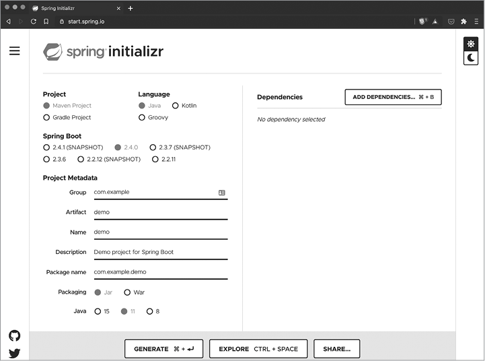Choose Kotlin as language
Viewport: 485px width, 361px height.
click(x=176, y=106)
